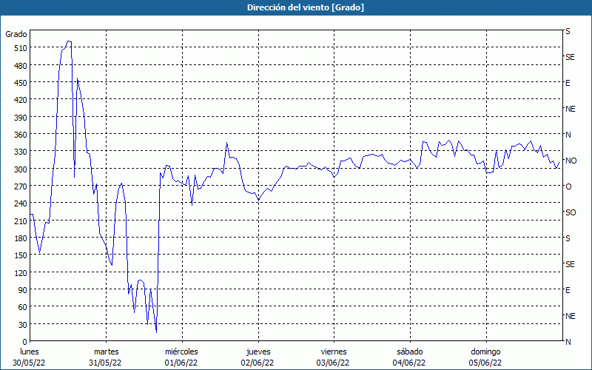Click the 'SO' compass label on right axis

(571, 212)
